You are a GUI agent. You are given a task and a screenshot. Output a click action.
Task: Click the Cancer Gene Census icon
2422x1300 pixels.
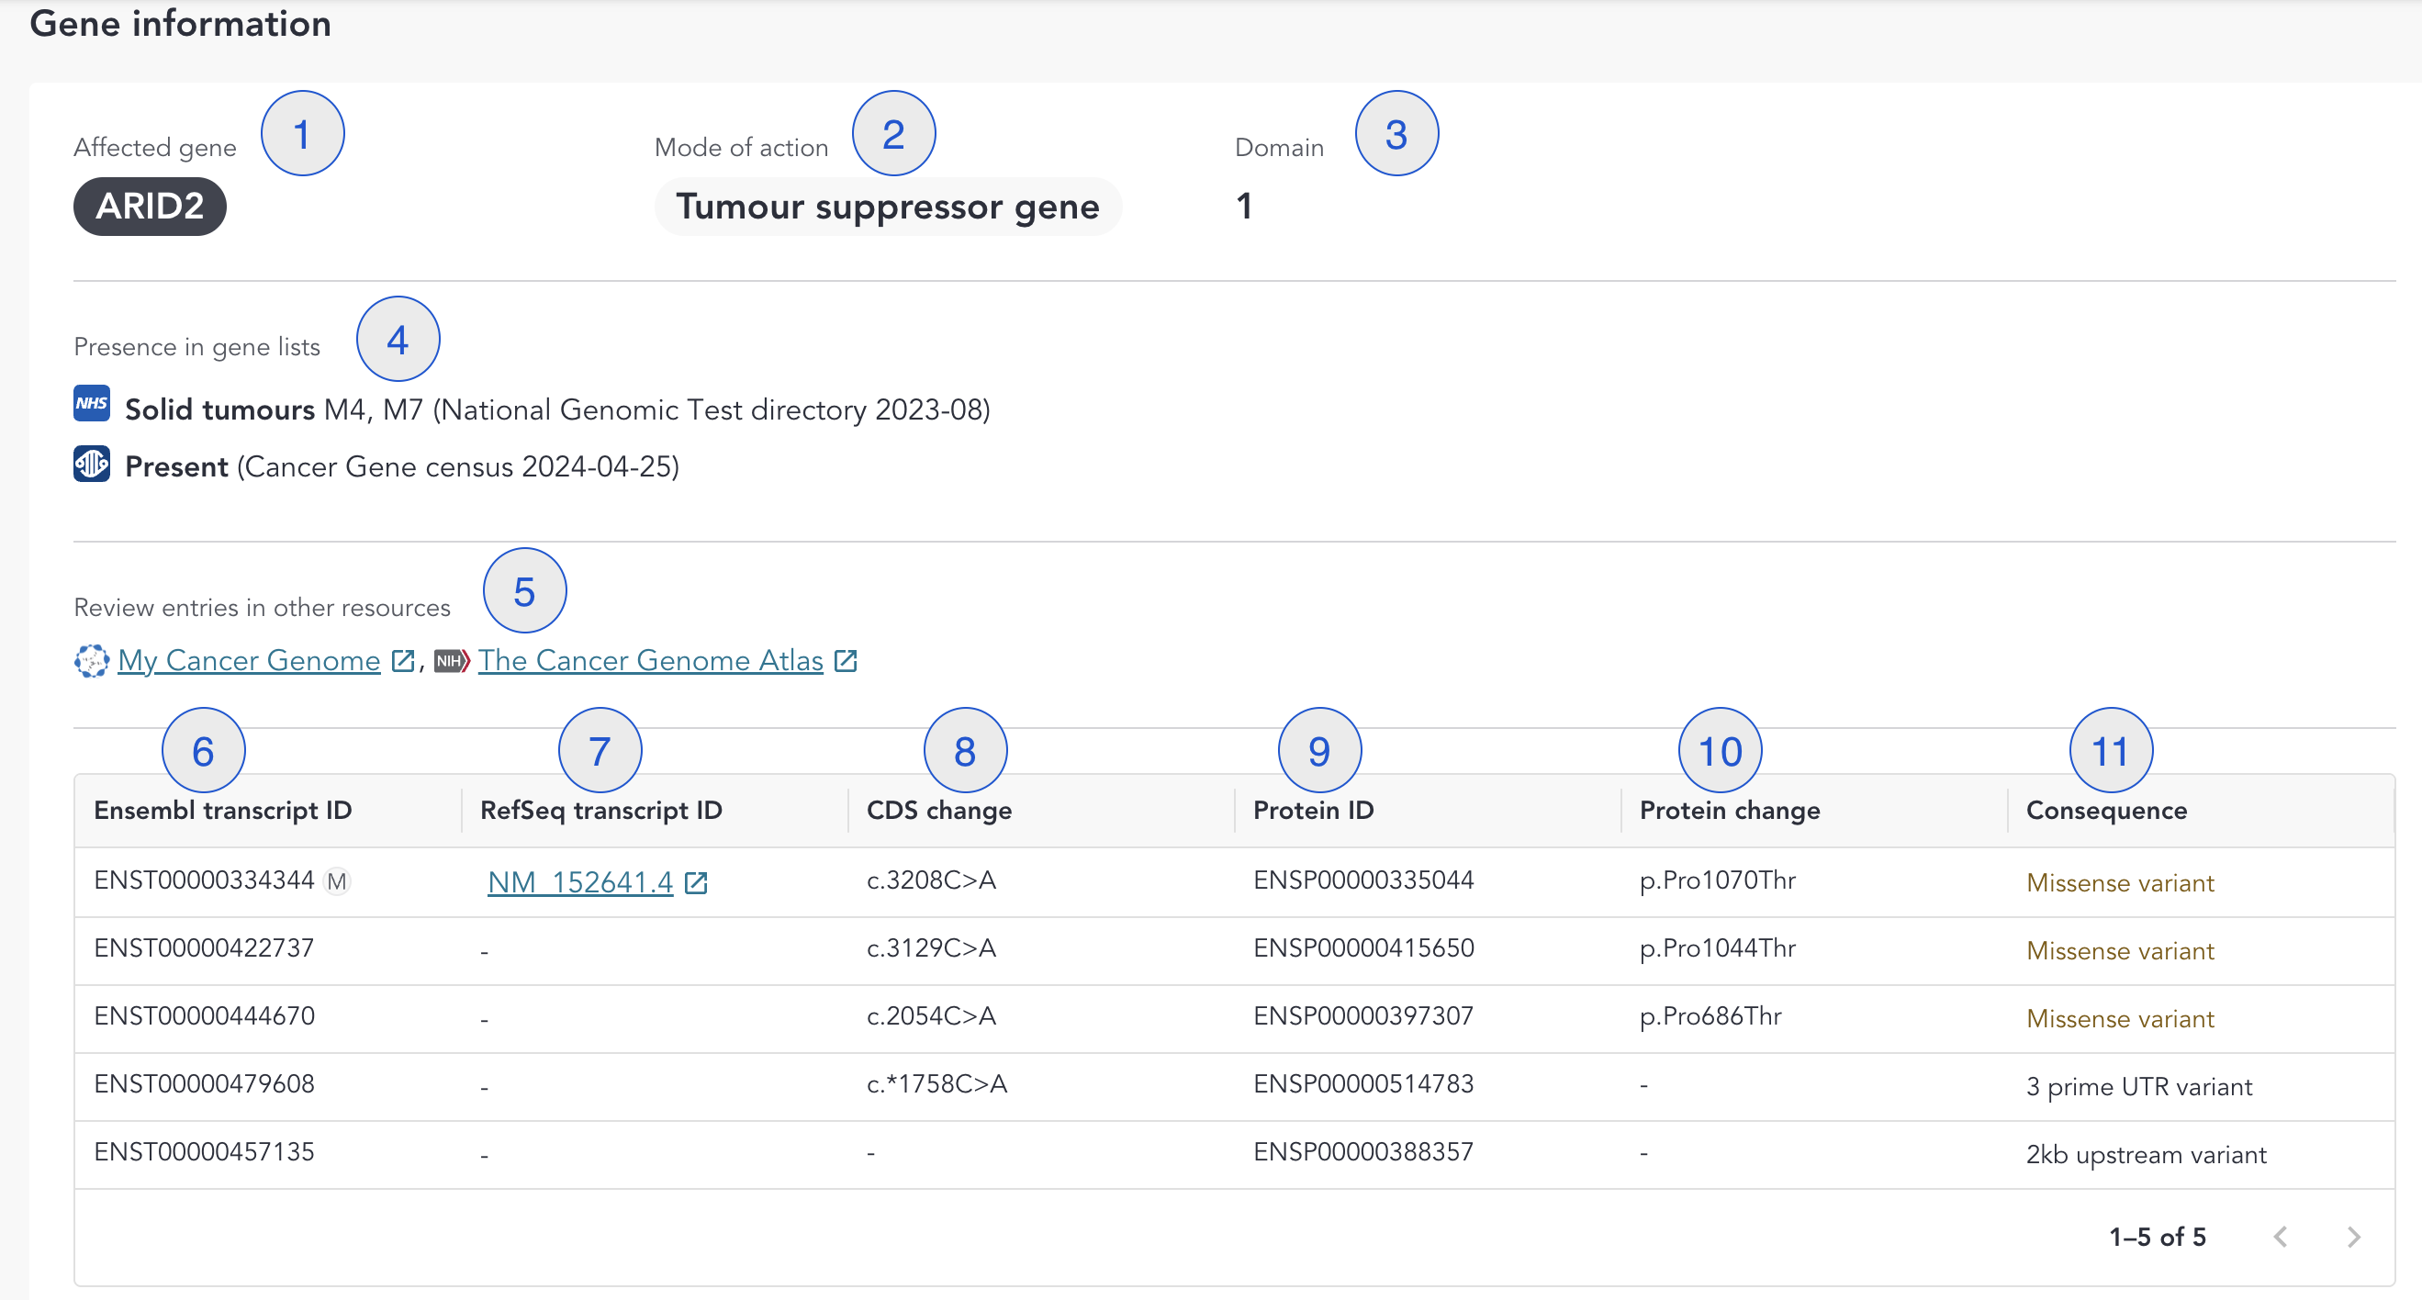91,464
